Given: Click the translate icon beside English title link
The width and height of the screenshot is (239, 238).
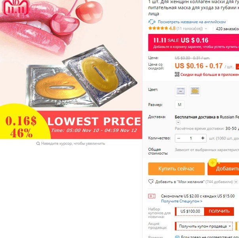Looking at the screenshot, I should (x=152, y=22).
